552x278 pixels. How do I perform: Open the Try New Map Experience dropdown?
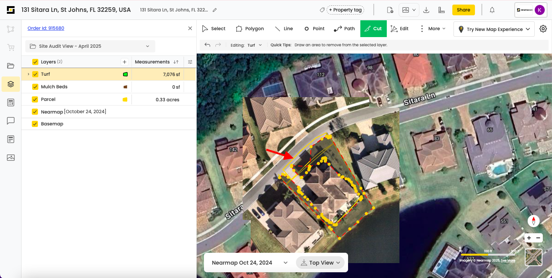[x=494, y=29]
